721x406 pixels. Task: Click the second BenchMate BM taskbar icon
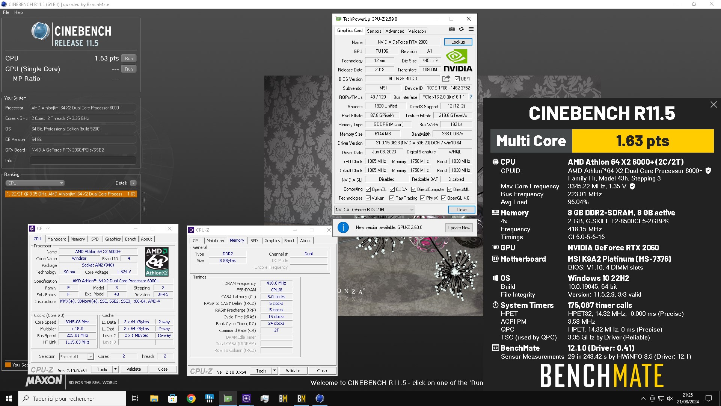302,398
